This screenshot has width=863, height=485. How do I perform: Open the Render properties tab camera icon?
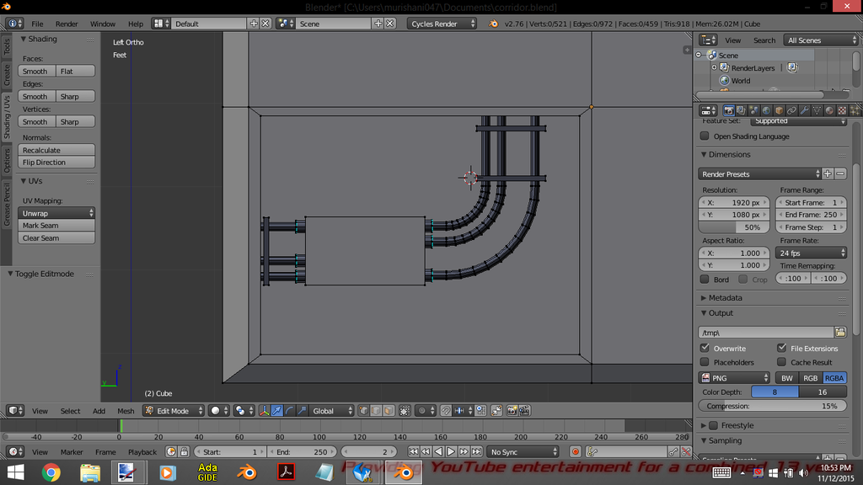tap(729, 110)
